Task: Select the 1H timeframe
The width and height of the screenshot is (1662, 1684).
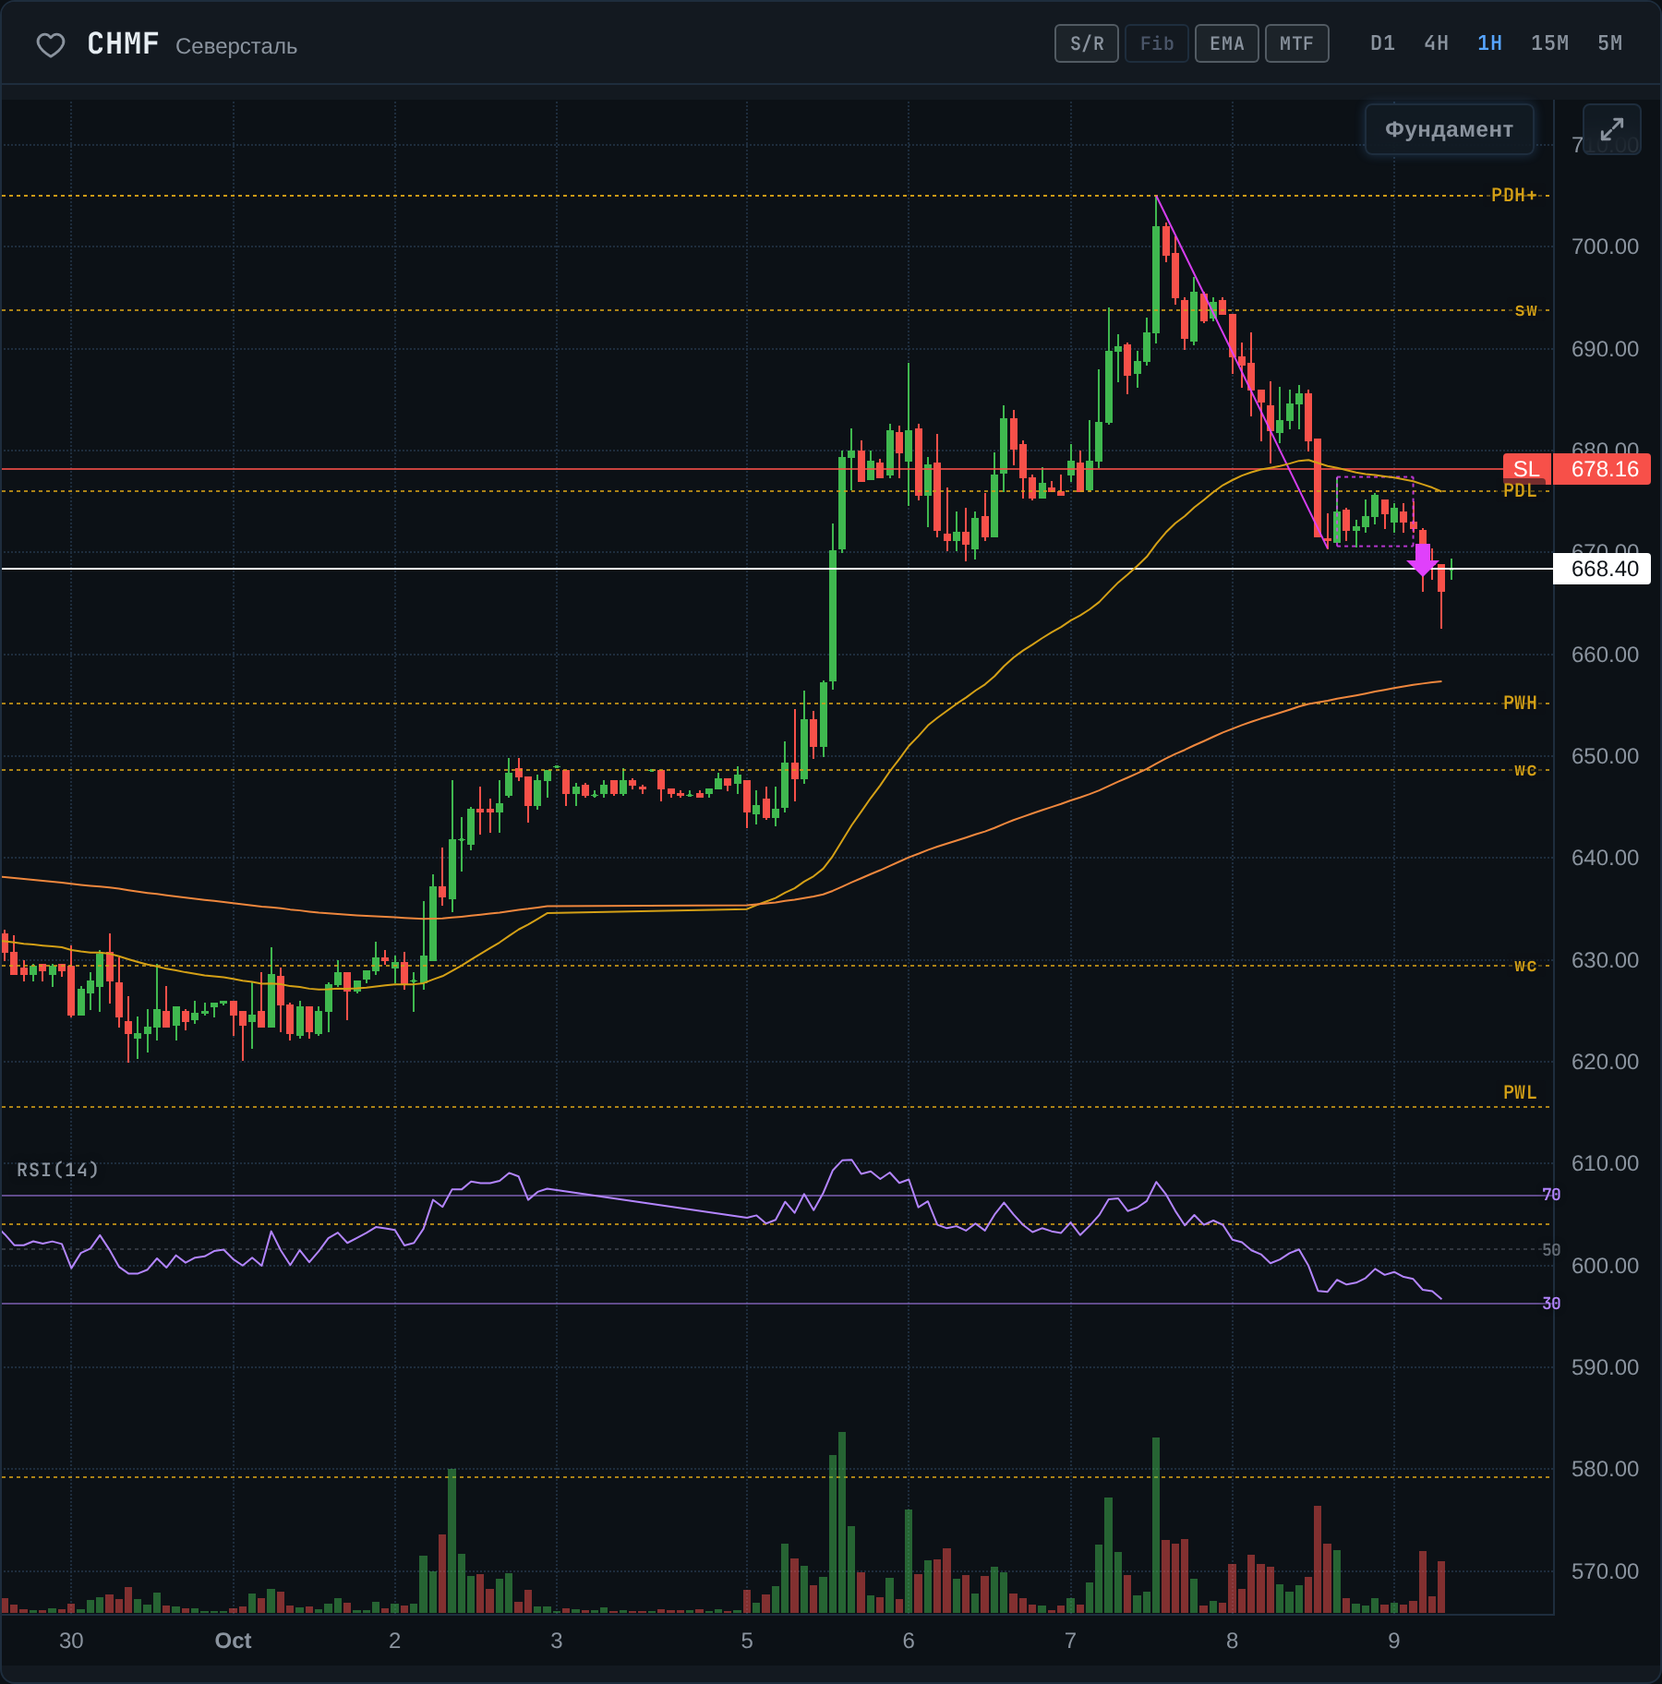Action: click(1490, 43)
